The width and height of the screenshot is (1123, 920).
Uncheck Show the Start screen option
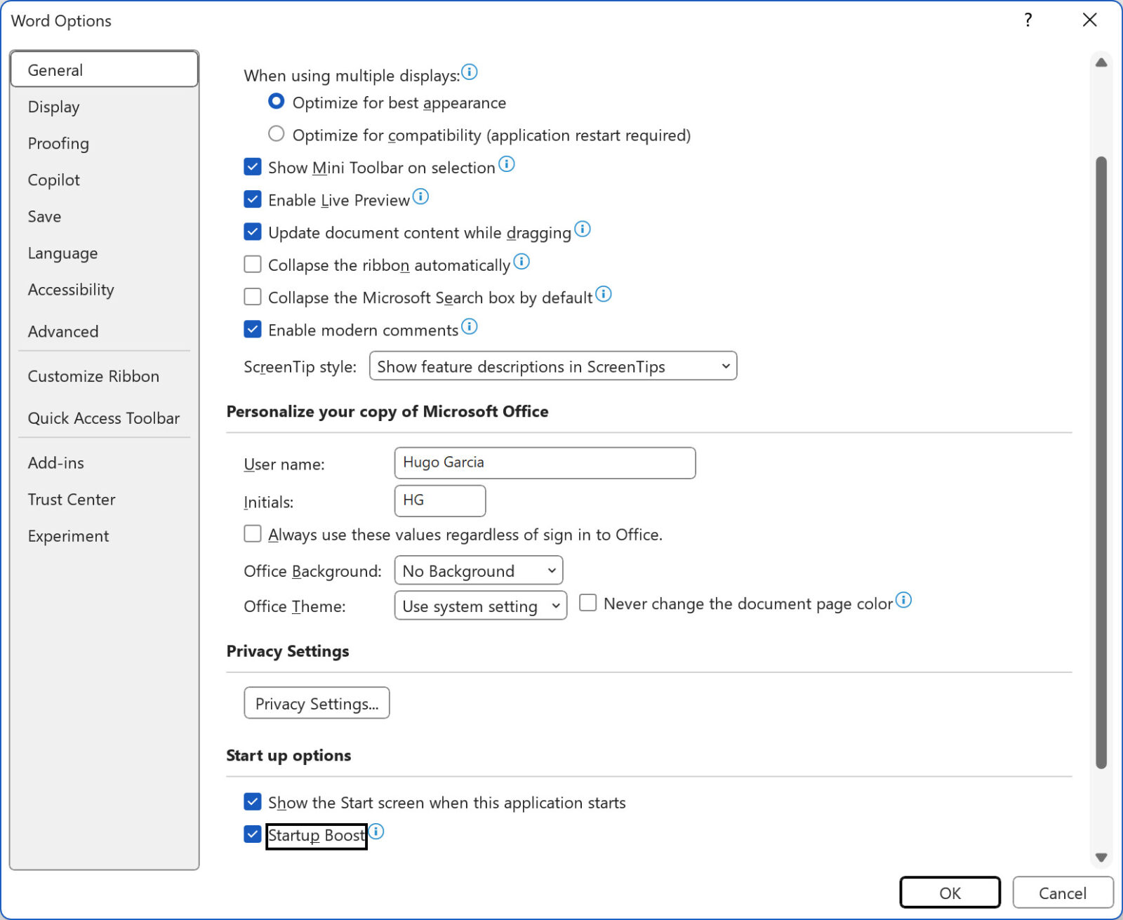pos(252,801)
